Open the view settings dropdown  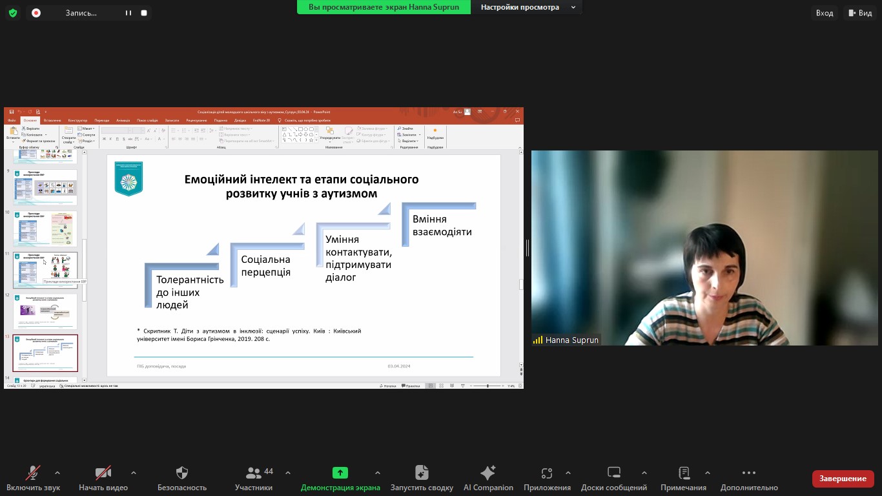point(527,7)
